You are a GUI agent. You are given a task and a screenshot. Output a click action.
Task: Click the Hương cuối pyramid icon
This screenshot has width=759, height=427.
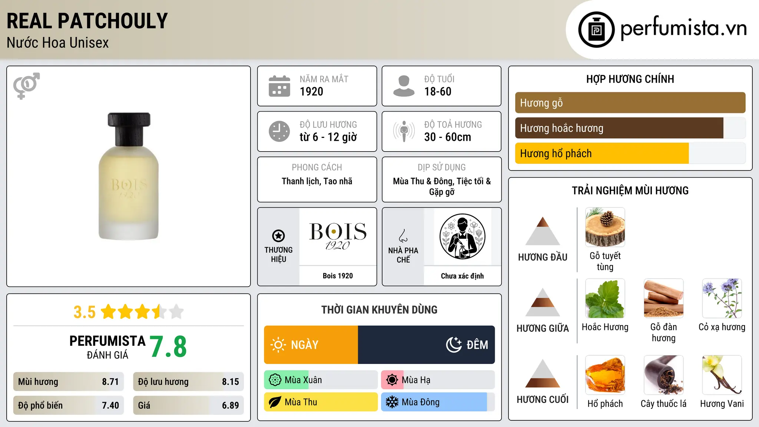543,373
